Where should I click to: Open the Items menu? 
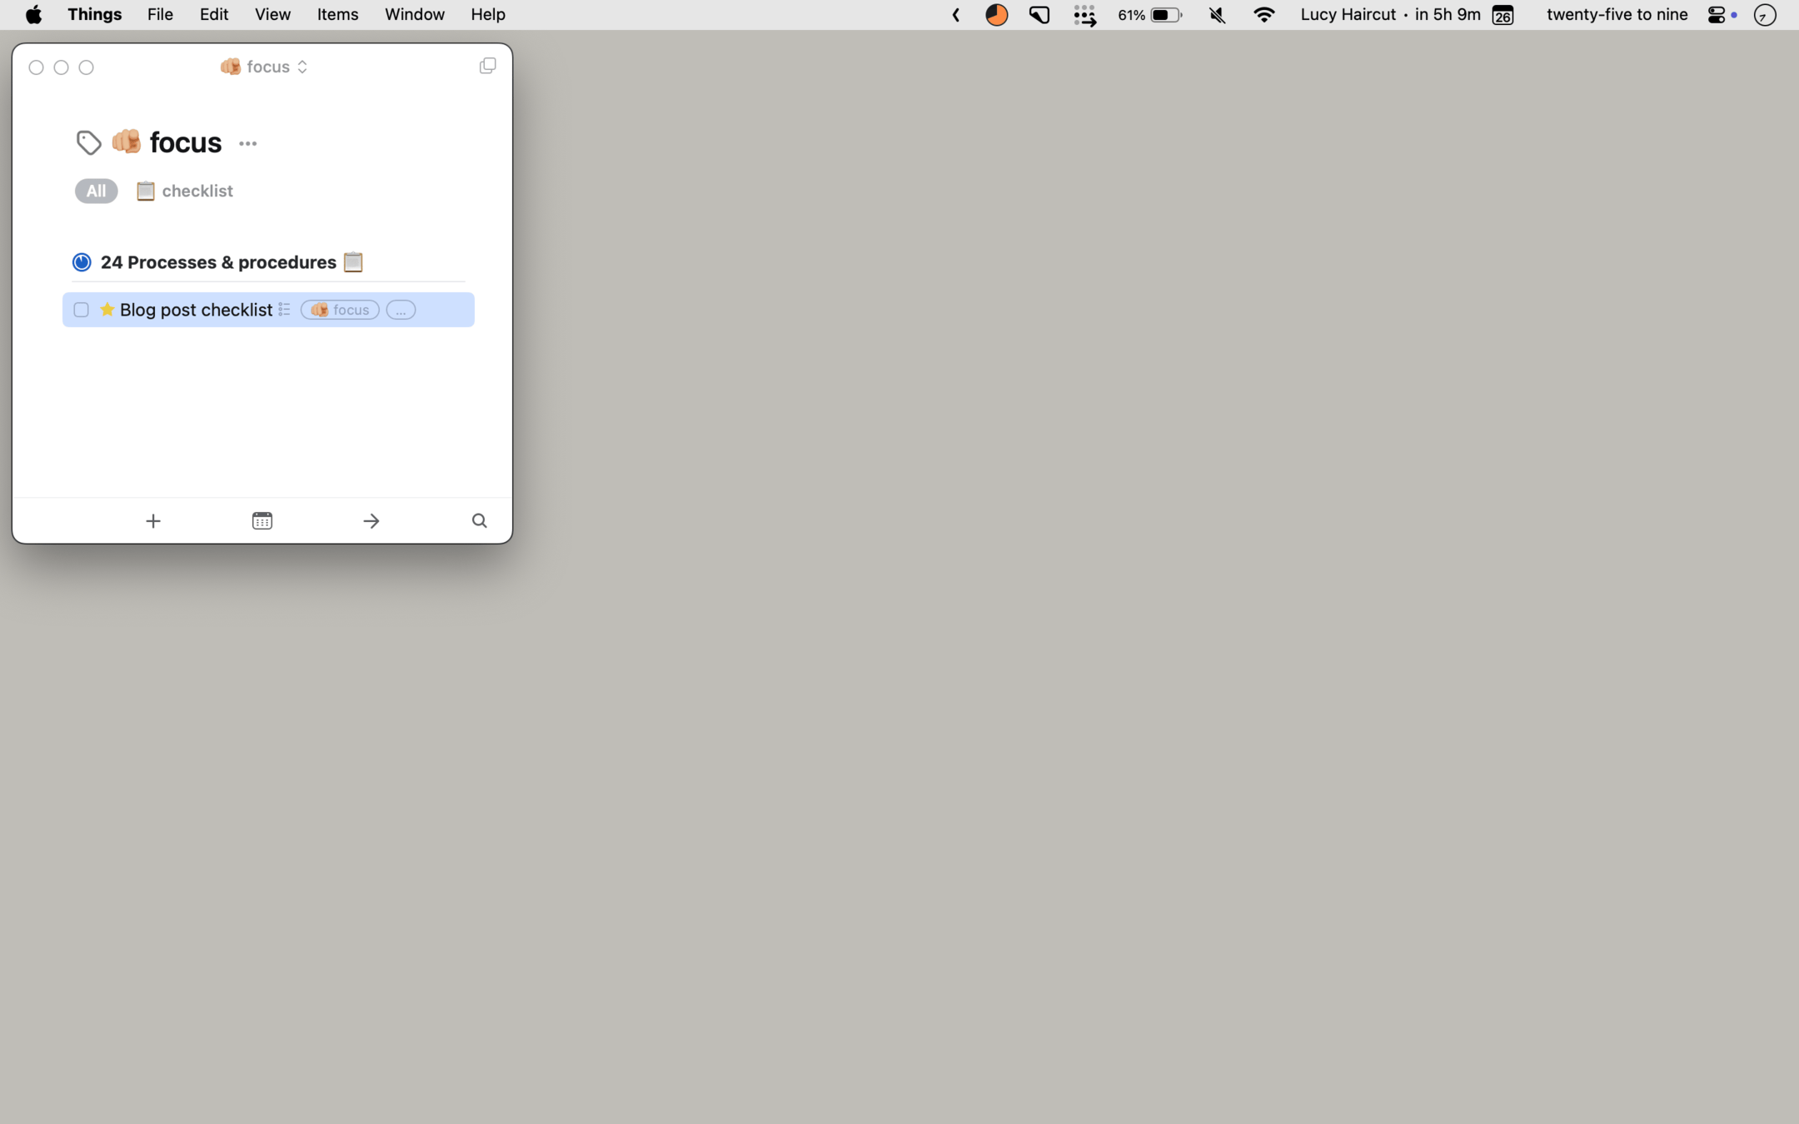[336, 14]
